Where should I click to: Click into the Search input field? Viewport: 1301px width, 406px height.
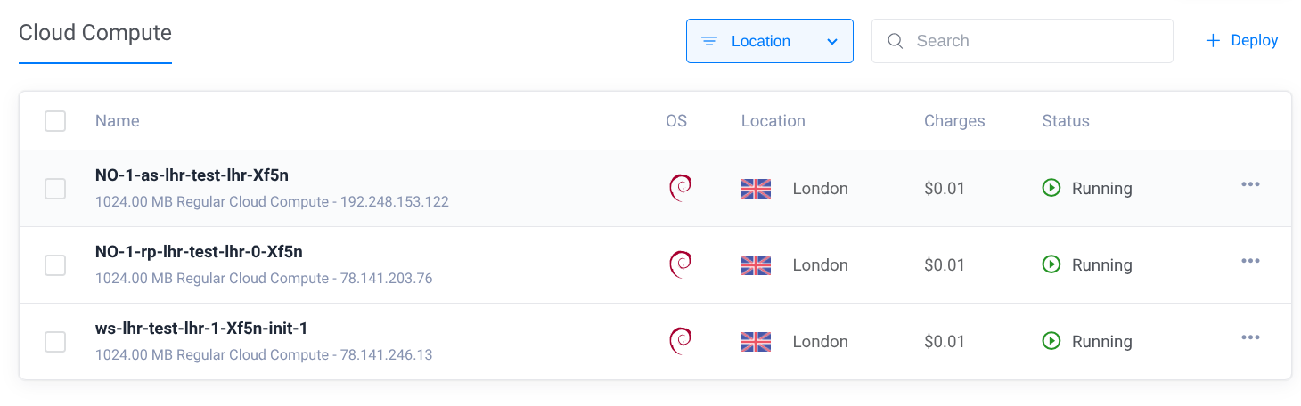point(1034,41)
